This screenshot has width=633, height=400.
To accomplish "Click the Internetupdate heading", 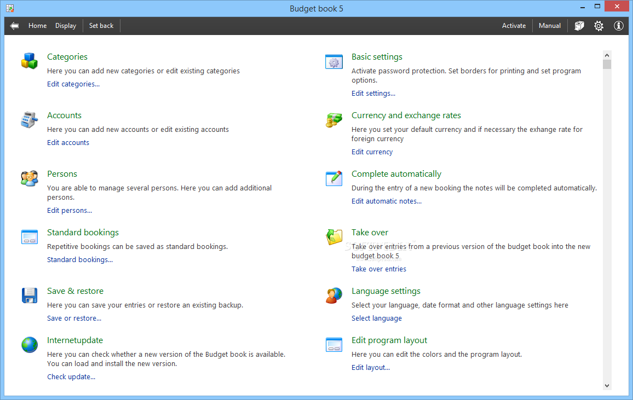I will pyautogui.click(x=75, y=340).
